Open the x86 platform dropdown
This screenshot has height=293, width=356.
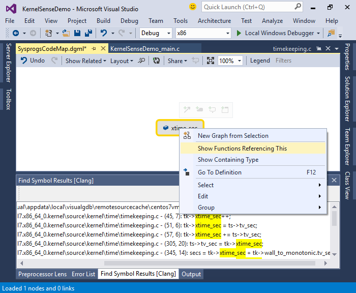pyautogui.click(x=228, y=33)
